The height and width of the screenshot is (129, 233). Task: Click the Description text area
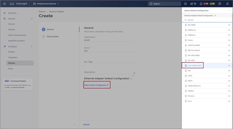tap(109, 72)
